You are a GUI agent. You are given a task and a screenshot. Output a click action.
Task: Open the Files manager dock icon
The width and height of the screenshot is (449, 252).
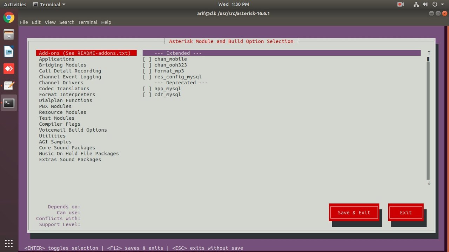tap(9, 35)
